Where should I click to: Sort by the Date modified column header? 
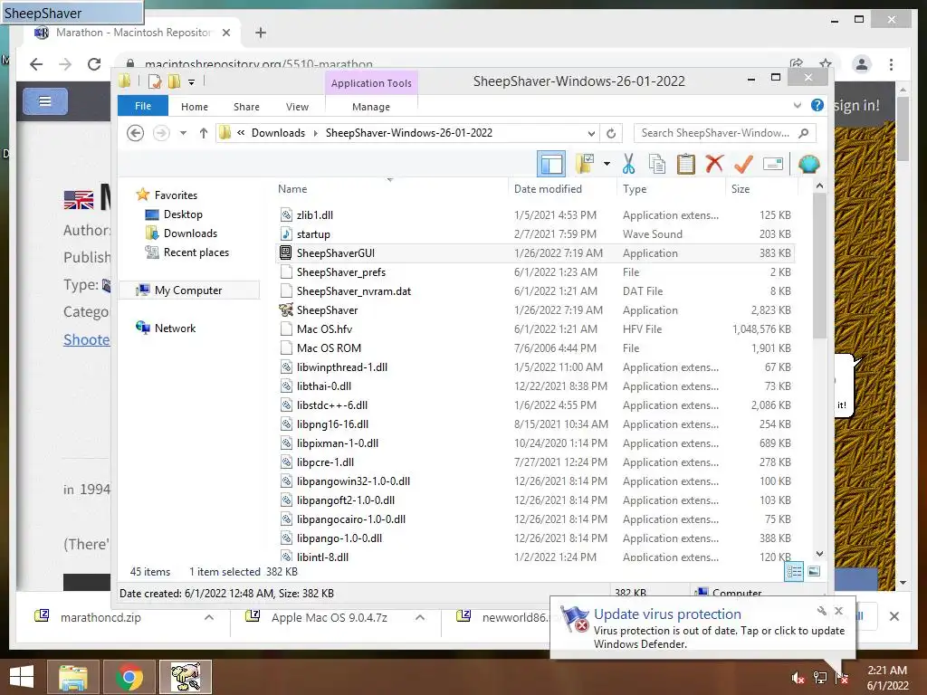562,189
